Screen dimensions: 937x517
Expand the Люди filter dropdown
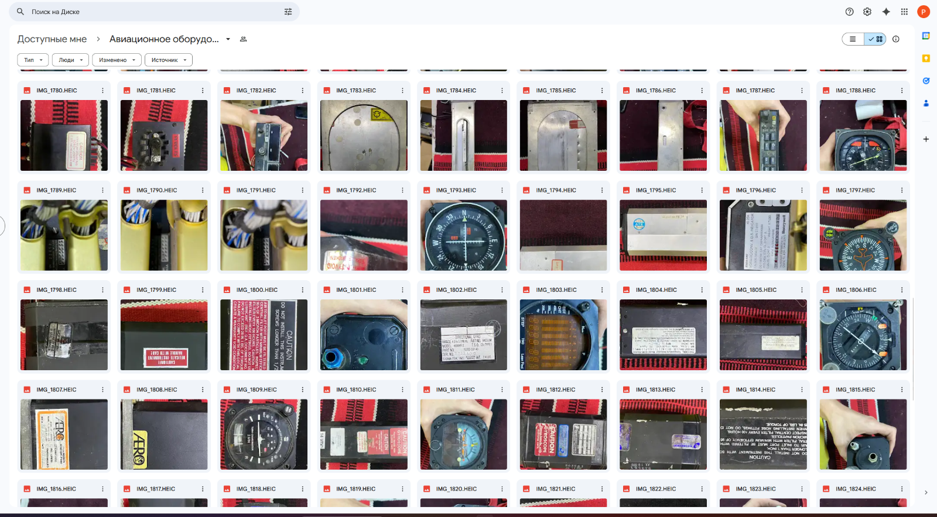tap(70, 60)
